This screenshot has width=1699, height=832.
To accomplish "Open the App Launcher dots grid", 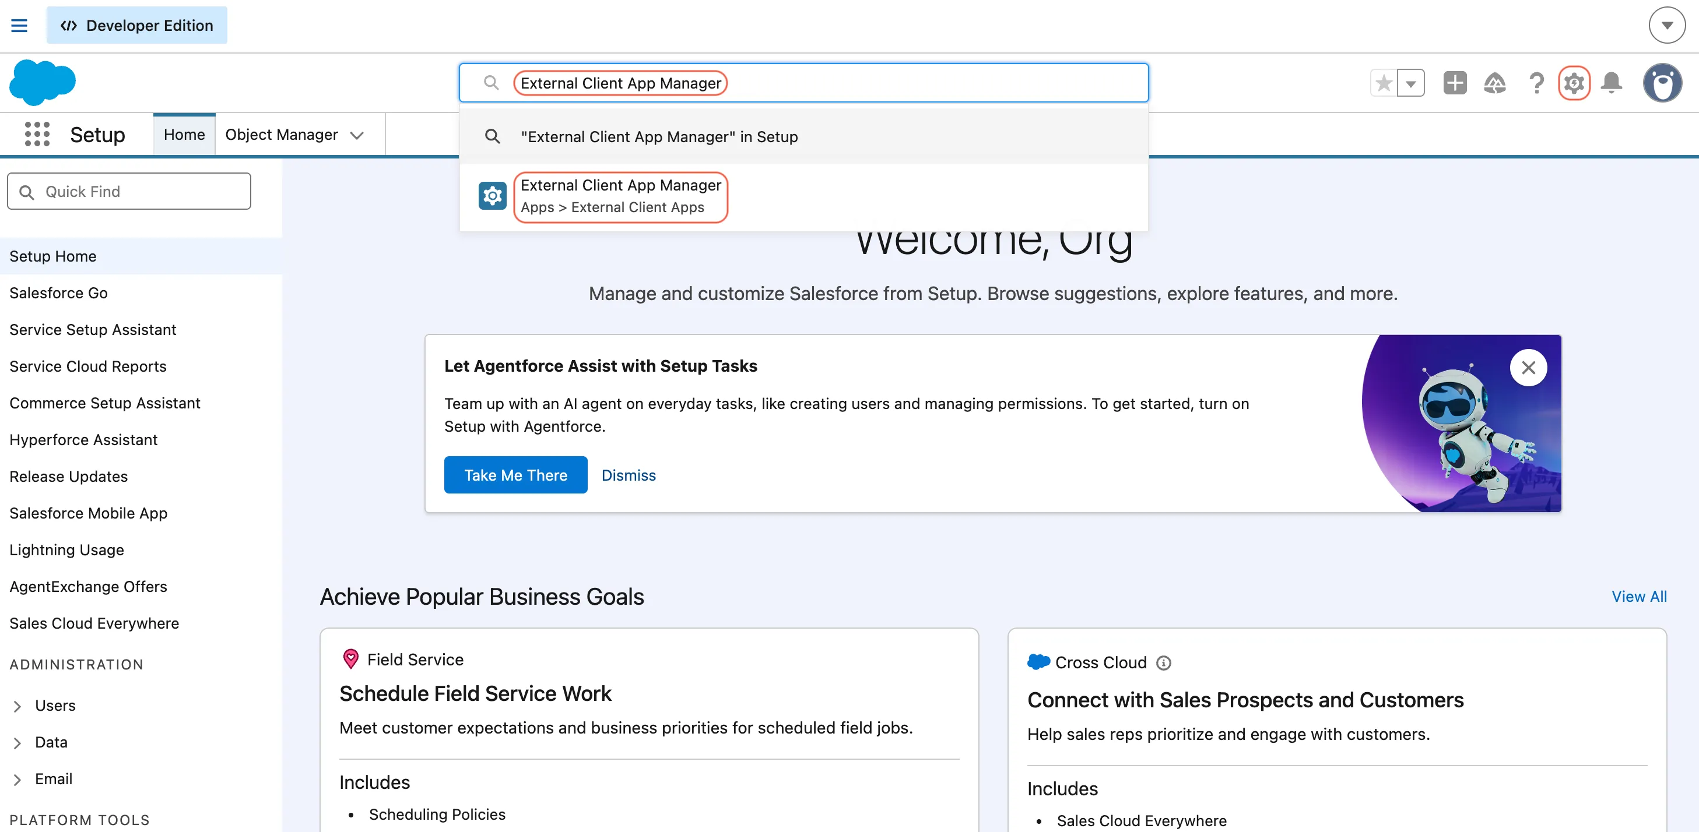I will pyautogui.click(x=37, y=135).
